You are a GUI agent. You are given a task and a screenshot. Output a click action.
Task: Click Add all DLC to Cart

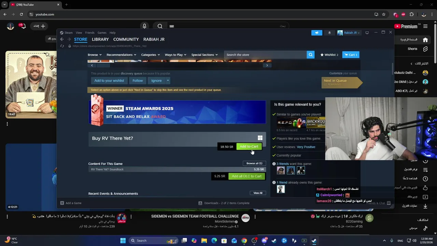coord(246,176)
